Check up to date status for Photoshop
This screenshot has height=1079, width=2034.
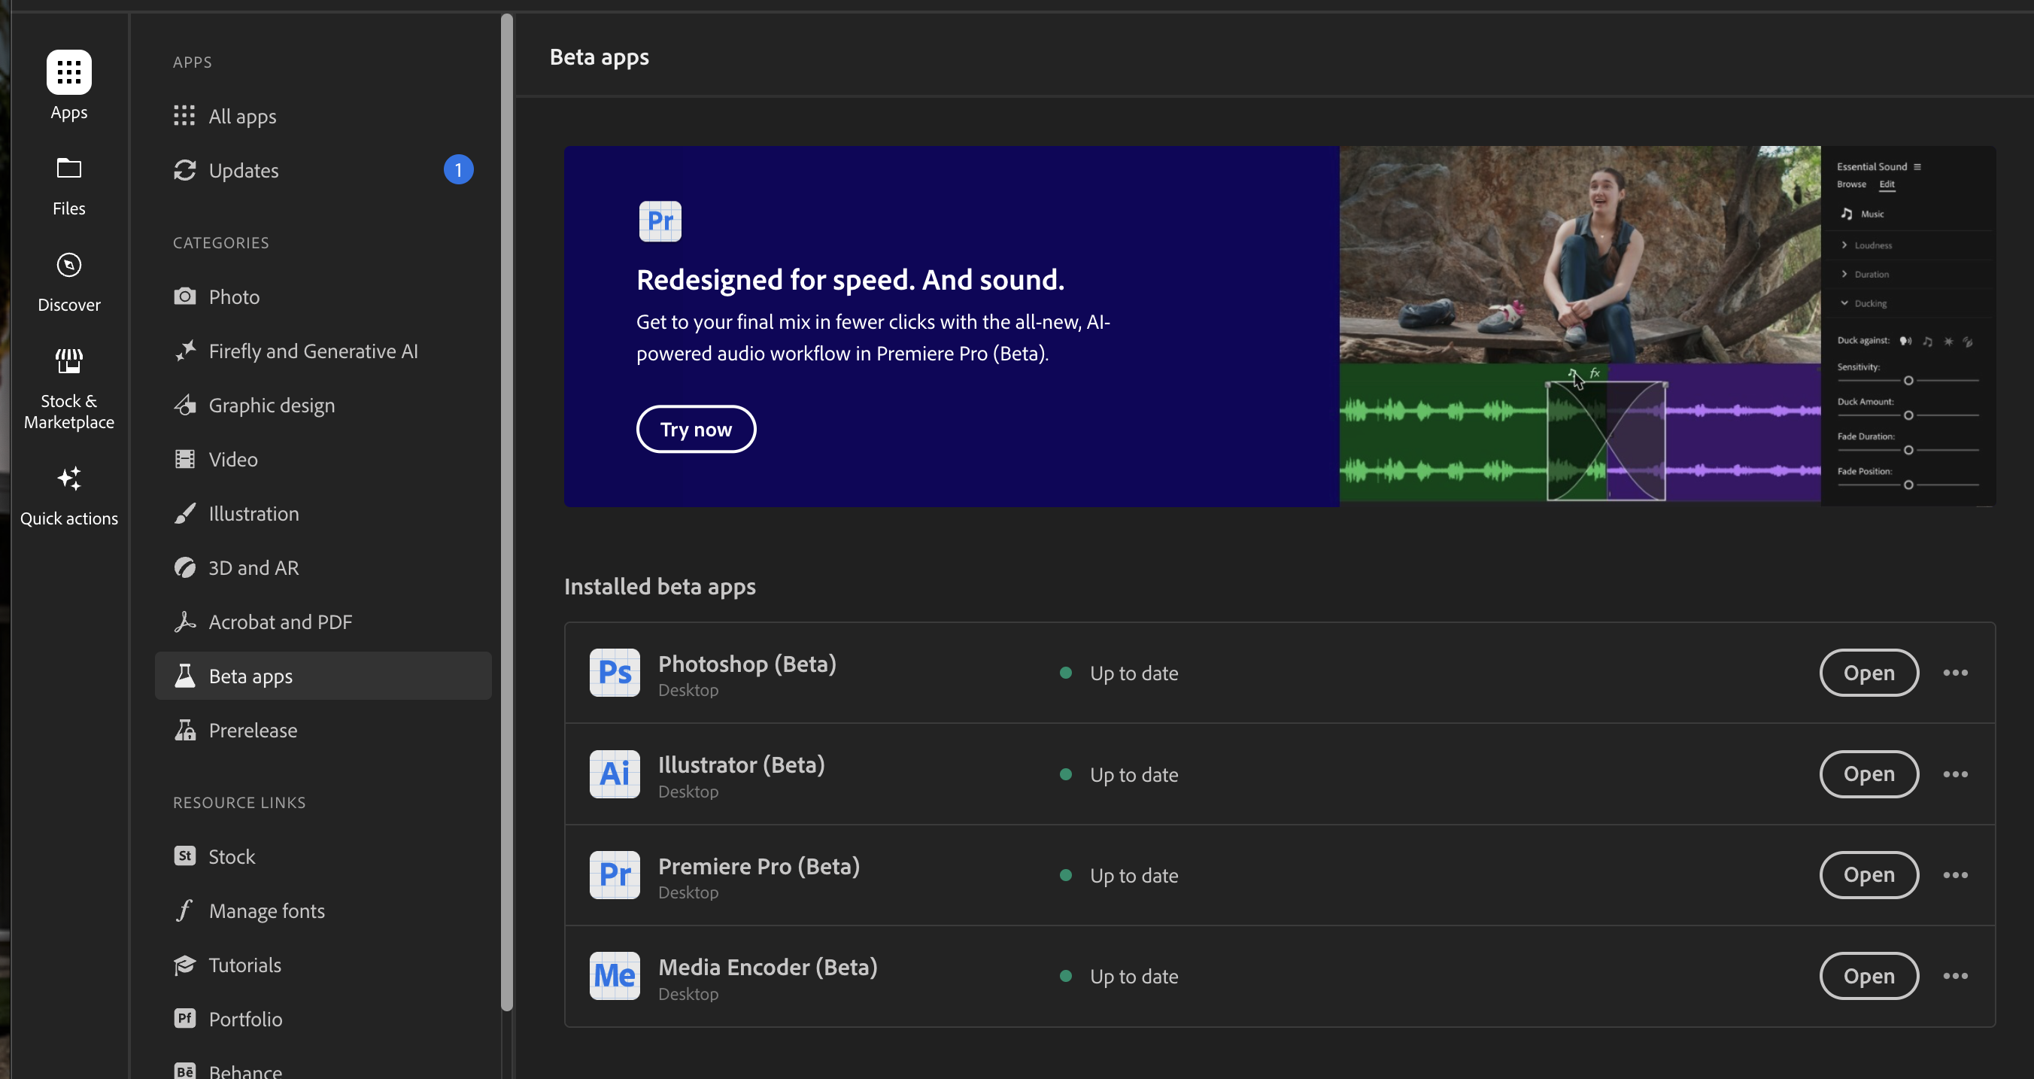(1119, 673)
